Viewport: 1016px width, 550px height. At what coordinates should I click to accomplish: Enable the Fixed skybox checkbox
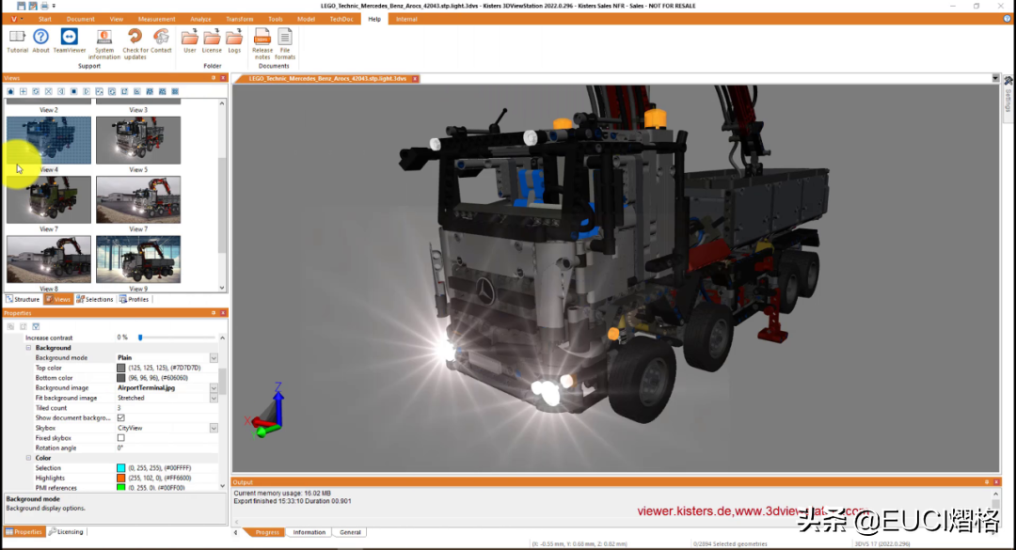click(x=121, y=438)
